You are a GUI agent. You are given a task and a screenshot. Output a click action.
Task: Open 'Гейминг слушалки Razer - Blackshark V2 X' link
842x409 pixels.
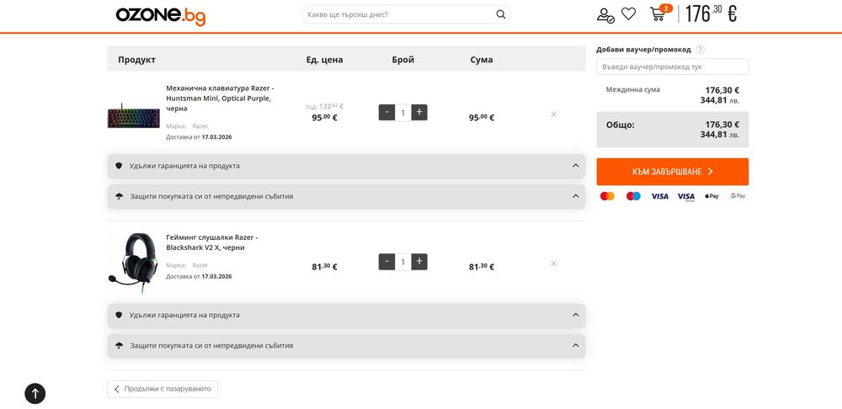(x=212, y=242)
